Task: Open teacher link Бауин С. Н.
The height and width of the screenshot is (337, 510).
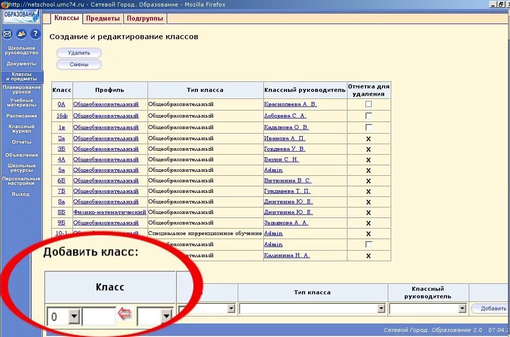Action: coord(281,160)
